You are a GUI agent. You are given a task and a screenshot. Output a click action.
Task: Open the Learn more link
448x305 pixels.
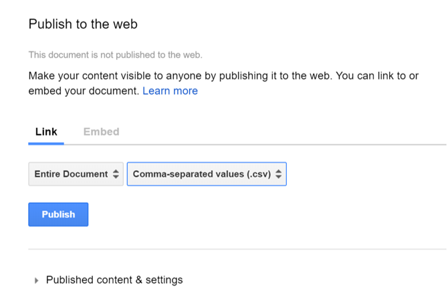click(x=170, y=91)
